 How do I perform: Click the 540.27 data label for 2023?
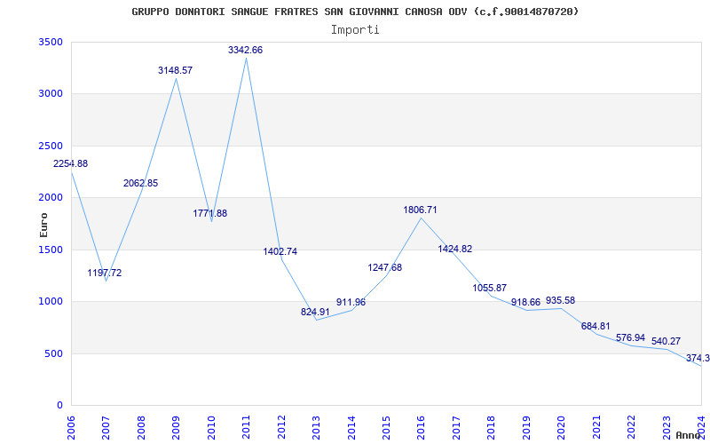click(x=666, y=342)
